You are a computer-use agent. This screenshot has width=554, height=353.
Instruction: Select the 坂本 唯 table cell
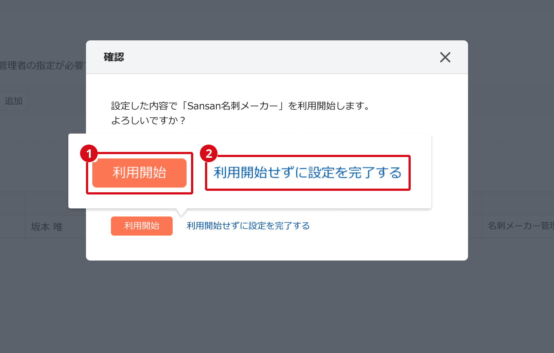coord(56,227)
